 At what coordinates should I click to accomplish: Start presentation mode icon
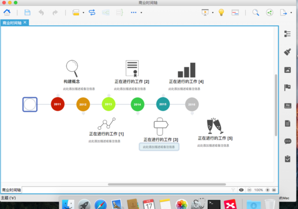point(205,12)
